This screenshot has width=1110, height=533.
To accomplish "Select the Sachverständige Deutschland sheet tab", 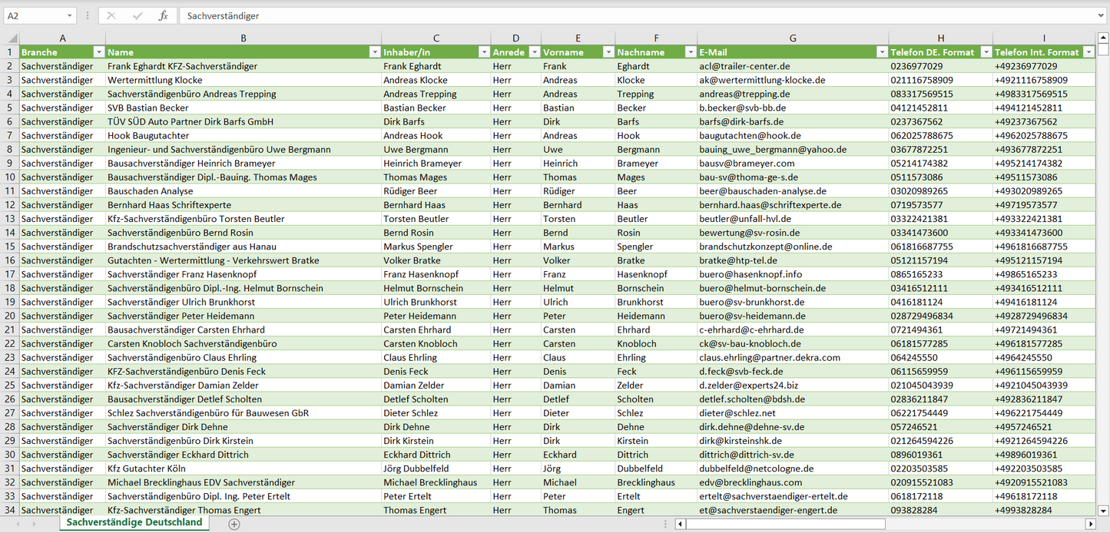I will 134,522.
